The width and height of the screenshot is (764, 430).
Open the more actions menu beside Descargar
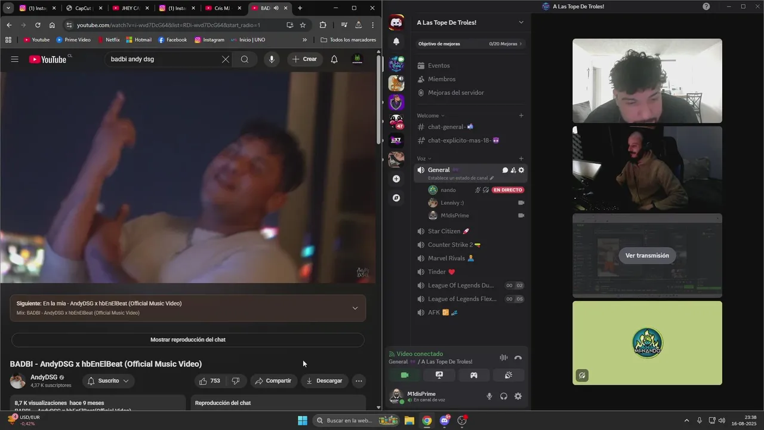click(359, 380)
